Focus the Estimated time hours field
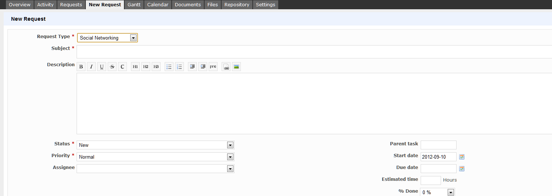Image resolution: width=552 pixels, height=196 pixels. click(x=431, y=180)
